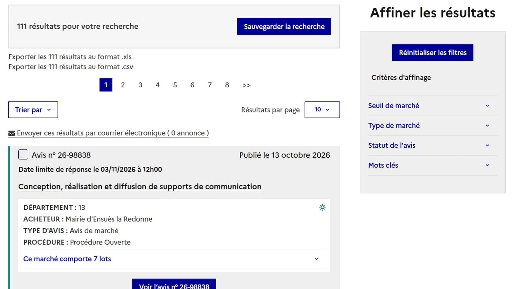Tick the checkbox for Avis n° 26-98838
Viewport: 514px width, 289px height.
(x=23, y=154)
